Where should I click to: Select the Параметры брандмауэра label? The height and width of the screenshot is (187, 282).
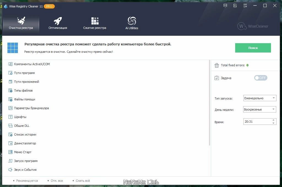point(31,108)
